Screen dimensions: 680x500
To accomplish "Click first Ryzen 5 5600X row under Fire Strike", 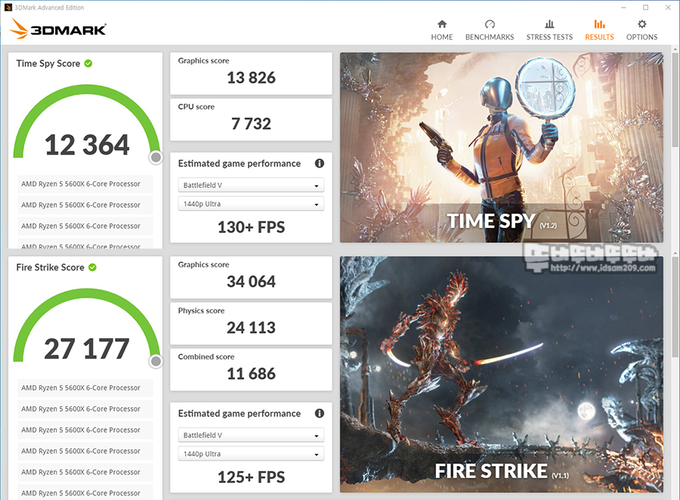I will click(x=85, y=387).
